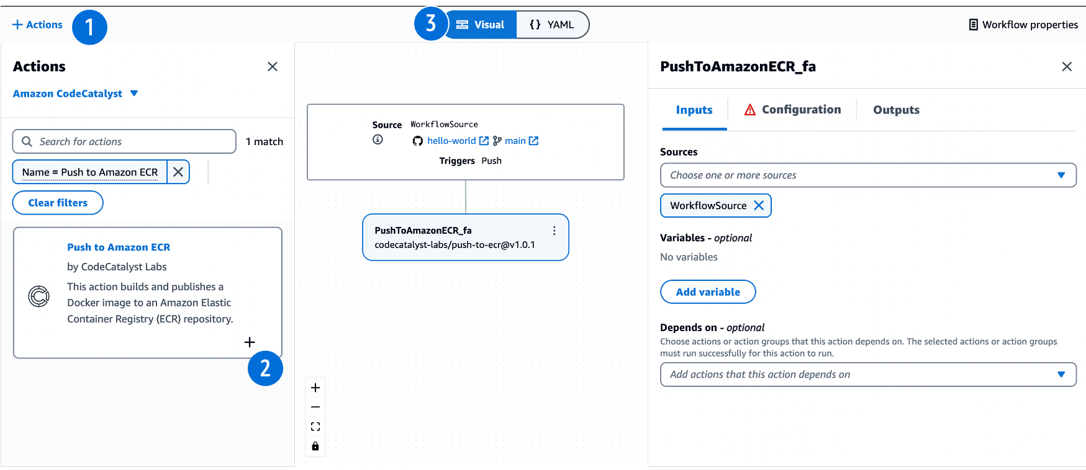Switch the editor to YAML view
Screen dimensions: 1086x470
[552, 24]
